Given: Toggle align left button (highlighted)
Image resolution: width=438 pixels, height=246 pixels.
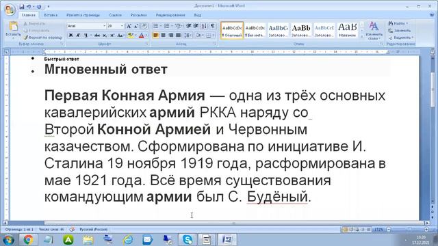Looking at the screenshot, I should click(155, 35).
